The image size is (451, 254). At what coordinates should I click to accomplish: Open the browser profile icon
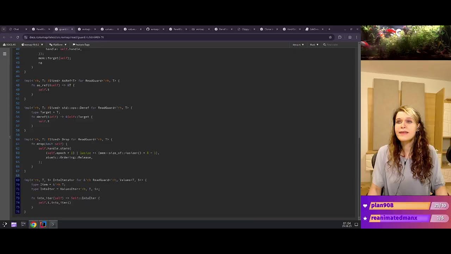350,37
